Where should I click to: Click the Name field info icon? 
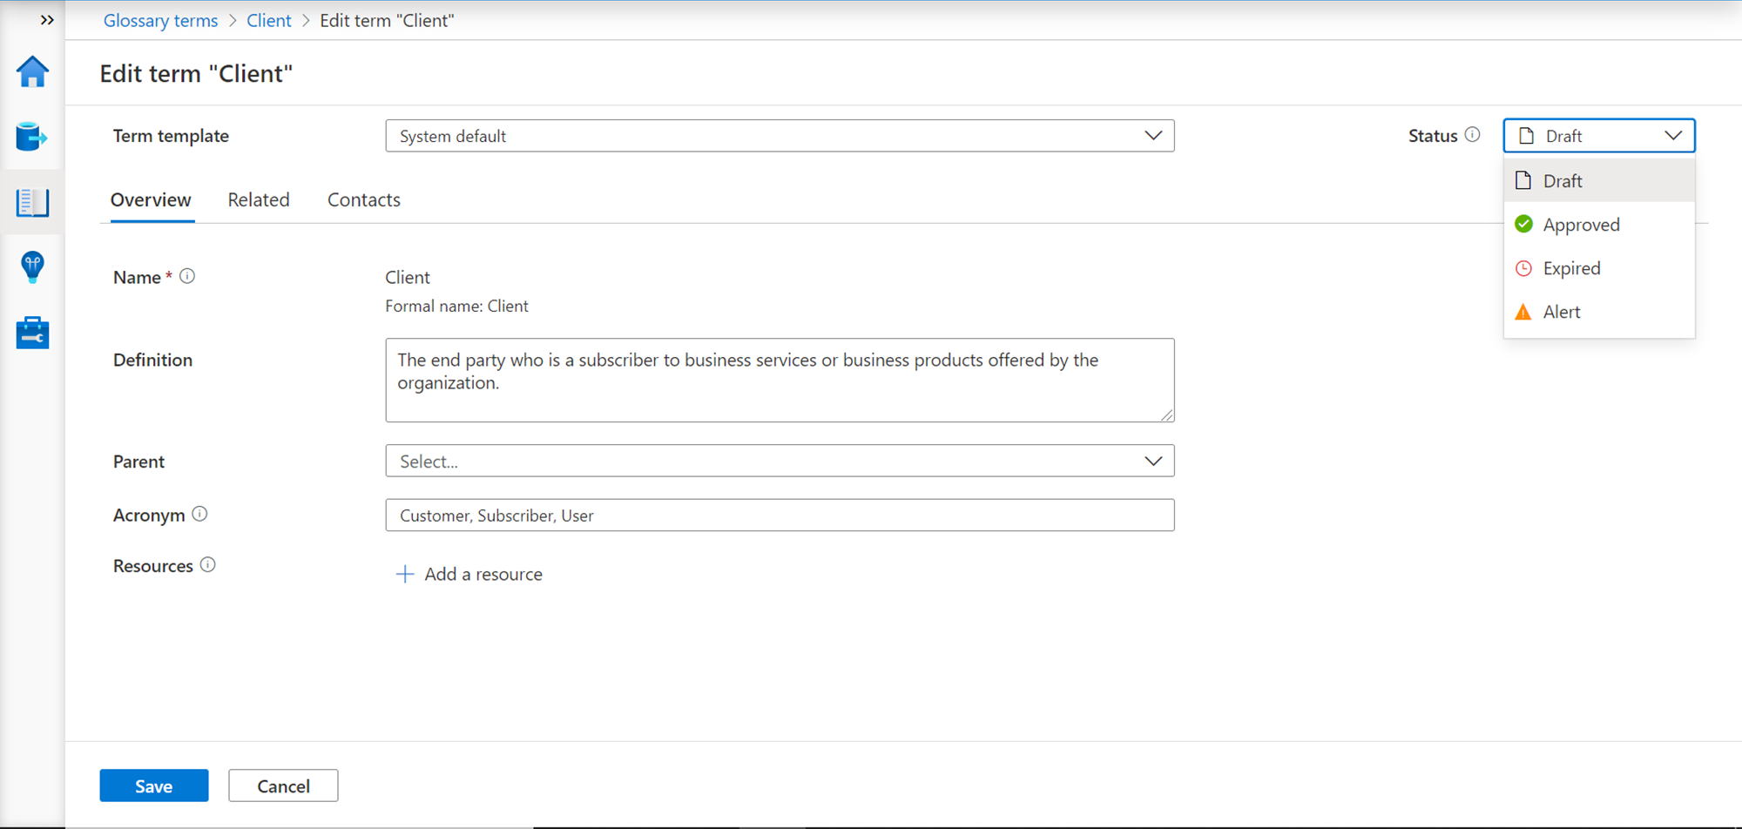coord(187,277)
